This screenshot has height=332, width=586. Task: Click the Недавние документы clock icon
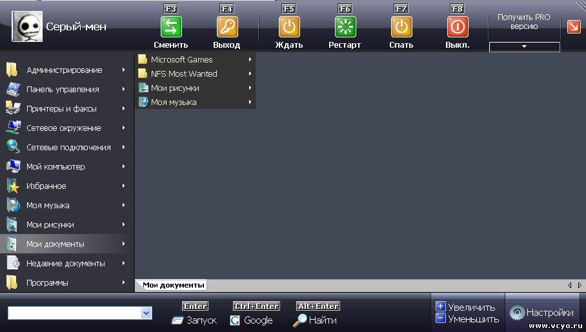tap(13, 263)
